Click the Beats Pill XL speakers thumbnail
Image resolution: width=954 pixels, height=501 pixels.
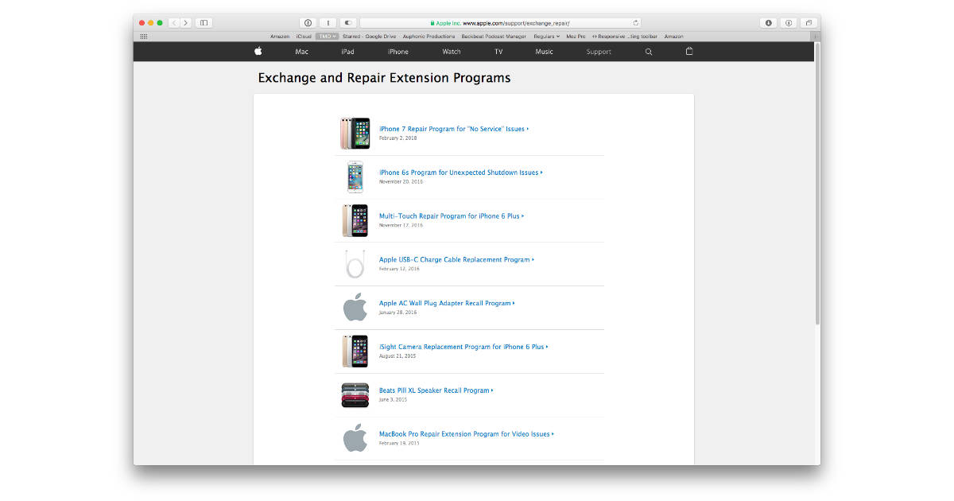355,395
